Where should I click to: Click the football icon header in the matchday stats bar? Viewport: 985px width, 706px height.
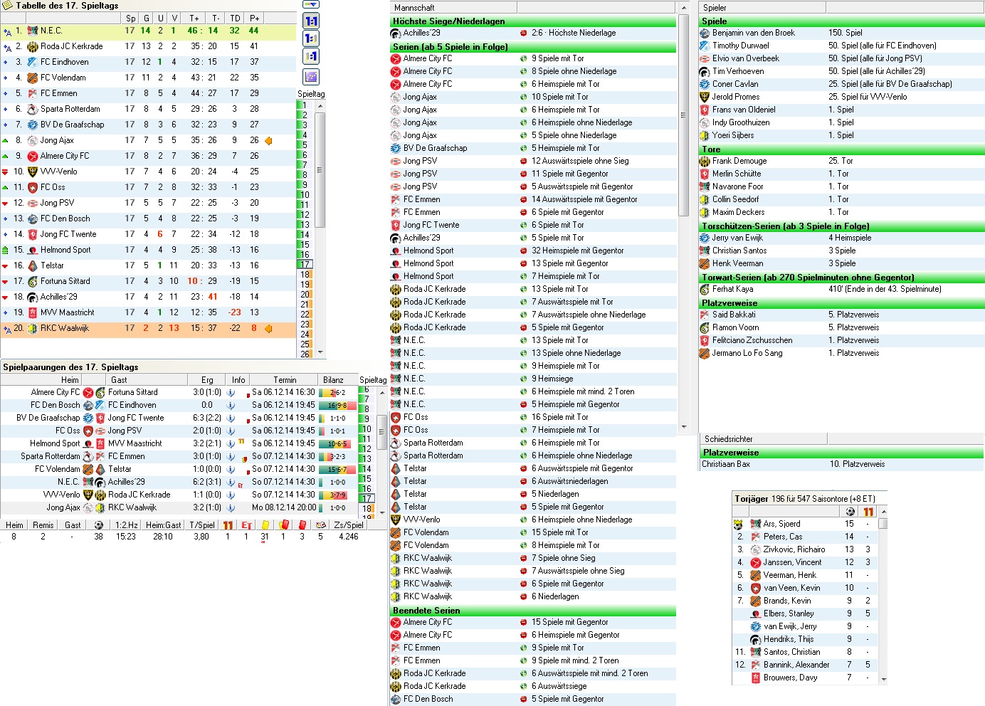pos(98,525)
